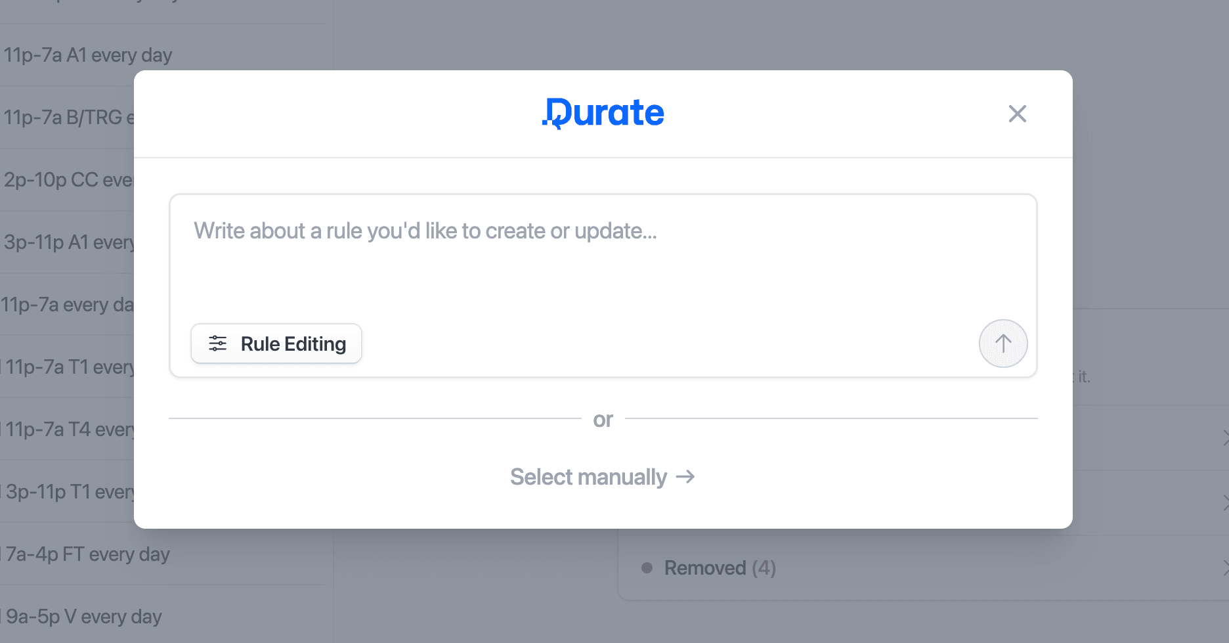Select the 11p-7a B/TRG rule row
The height and width of the screenshot is (643, 1229).
pos(67,118)
